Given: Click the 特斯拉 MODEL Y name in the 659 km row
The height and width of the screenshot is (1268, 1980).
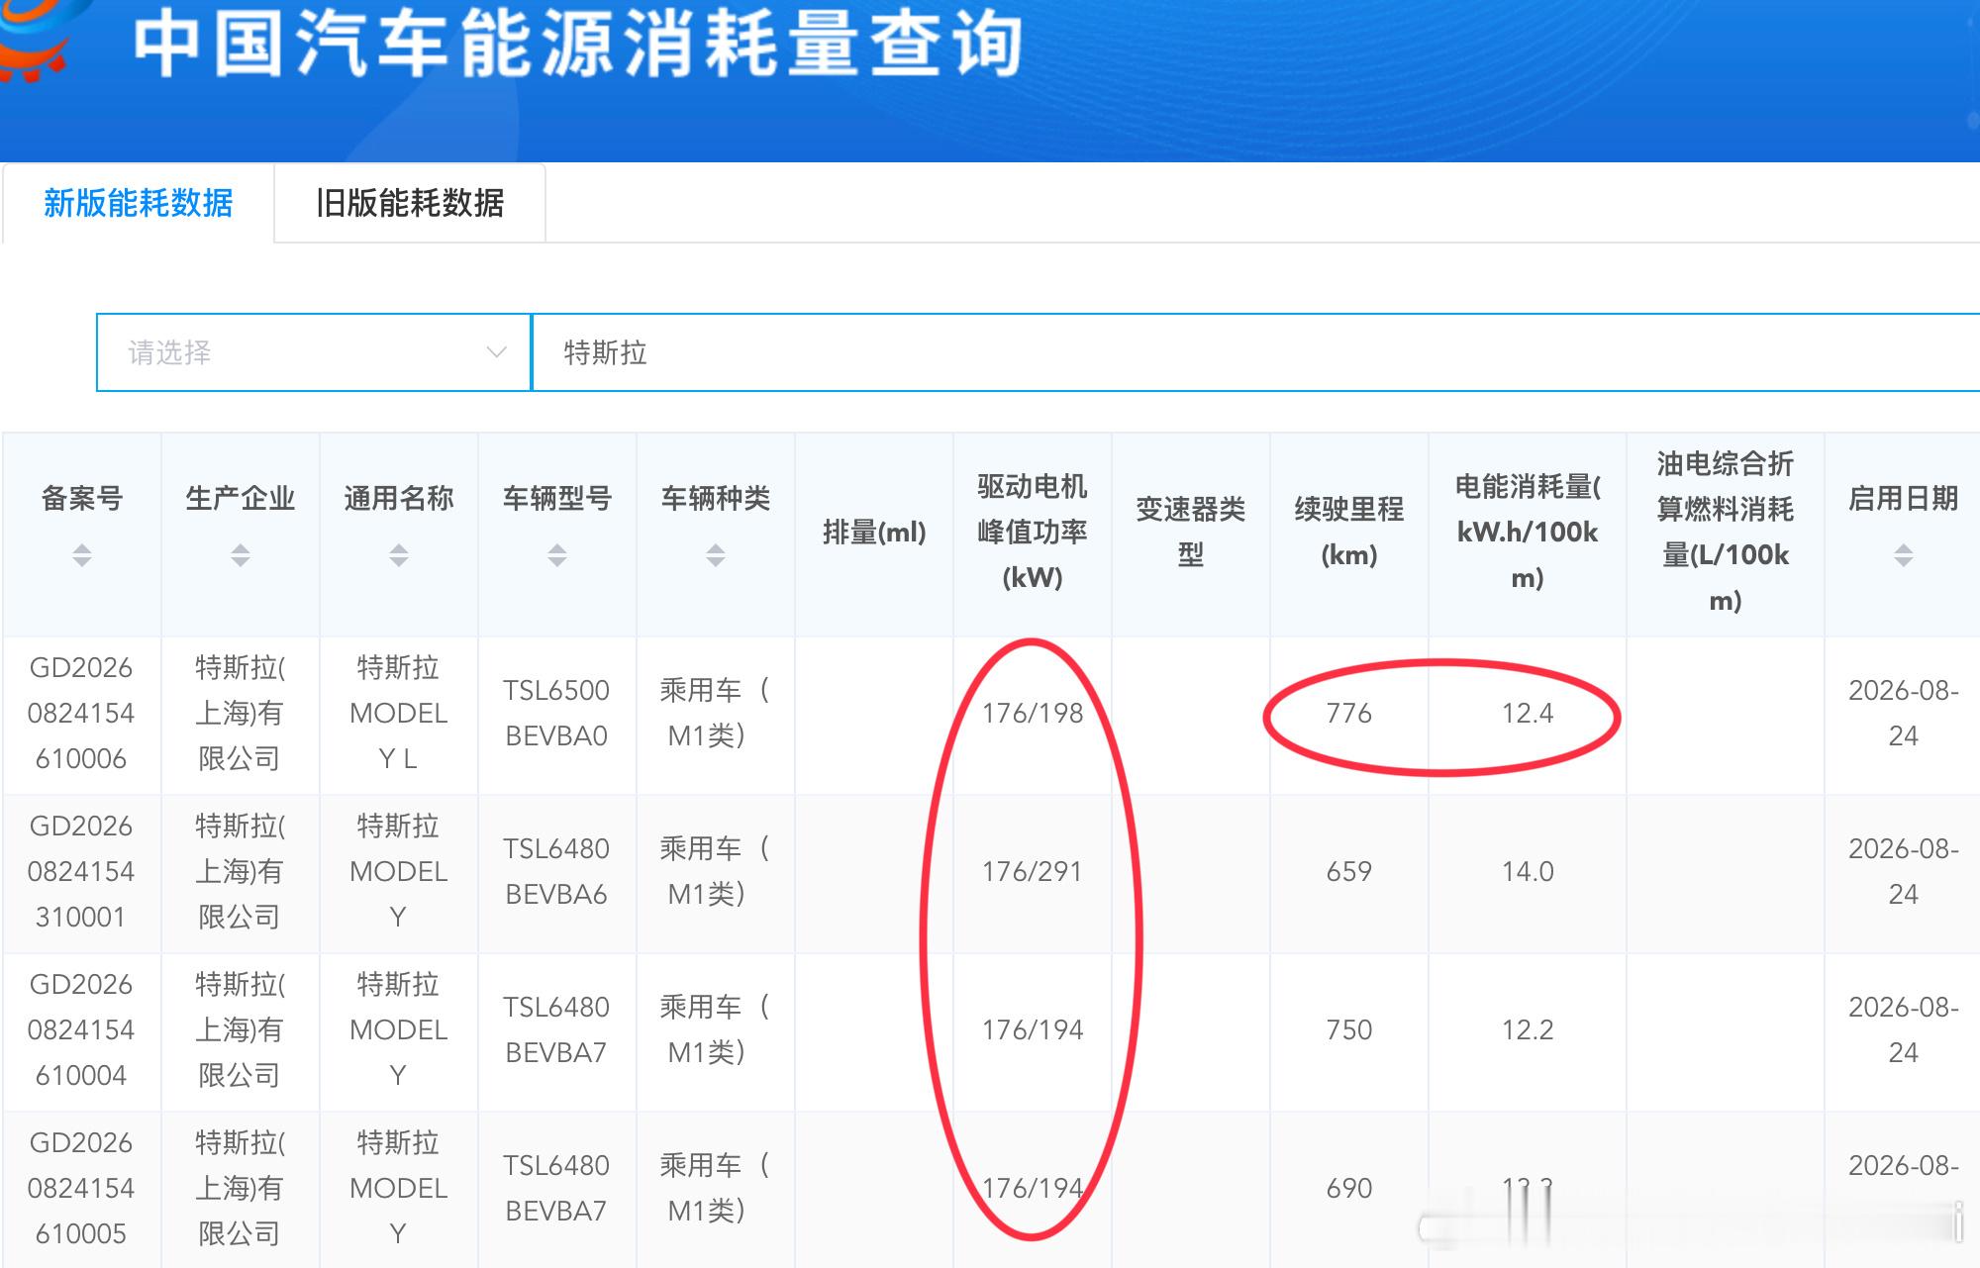Looking at the screenshot, I should pyautogui.click(x=398, y=872).
